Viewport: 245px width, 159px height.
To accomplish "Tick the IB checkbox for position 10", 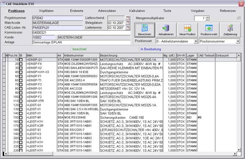I will coord(21,60).
